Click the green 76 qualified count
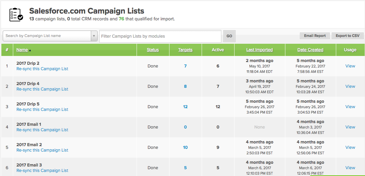The height and width of the screenshot is (176, 365). coord(121,19)
